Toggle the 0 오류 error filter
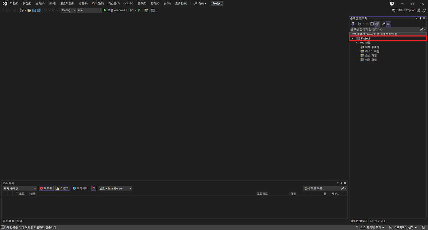428x230 pixels. (46, 188)
